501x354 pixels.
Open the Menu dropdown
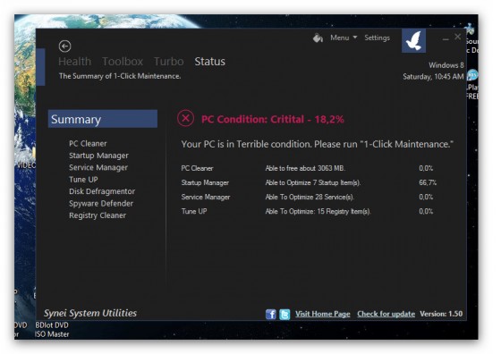click(x=344, y=38)
